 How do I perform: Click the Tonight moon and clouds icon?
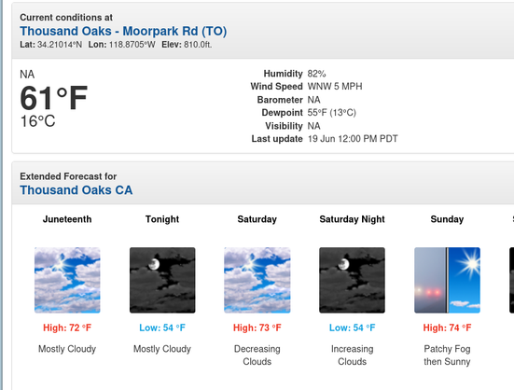(162, 280)
